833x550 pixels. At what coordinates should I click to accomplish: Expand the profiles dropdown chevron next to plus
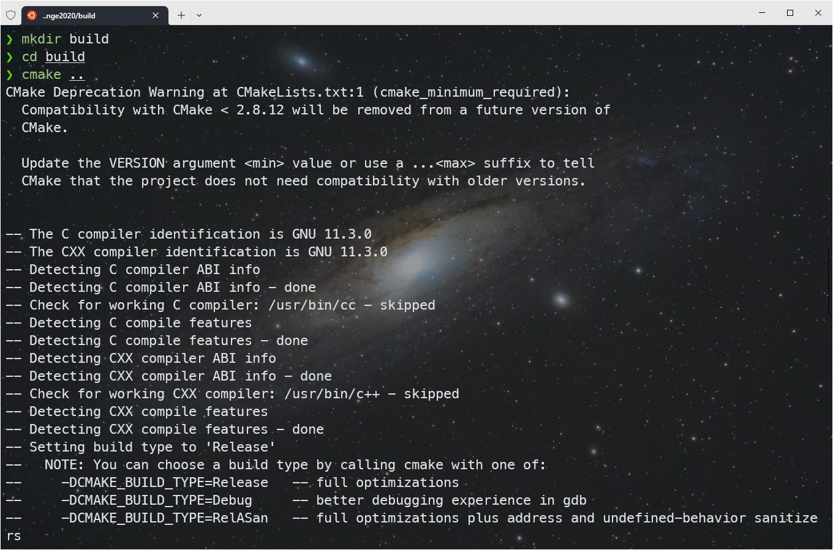coord(199,15)
